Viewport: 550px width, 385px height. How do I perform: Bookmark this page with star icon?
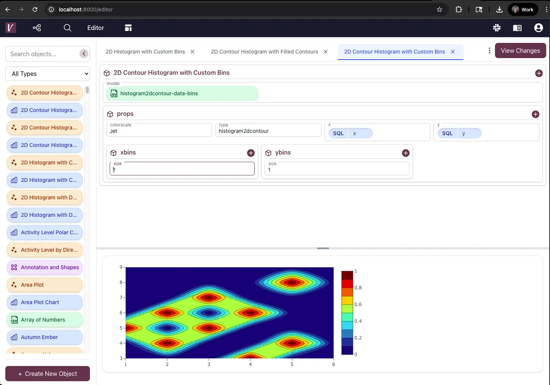pyautogui.click(x=440, y=9)
